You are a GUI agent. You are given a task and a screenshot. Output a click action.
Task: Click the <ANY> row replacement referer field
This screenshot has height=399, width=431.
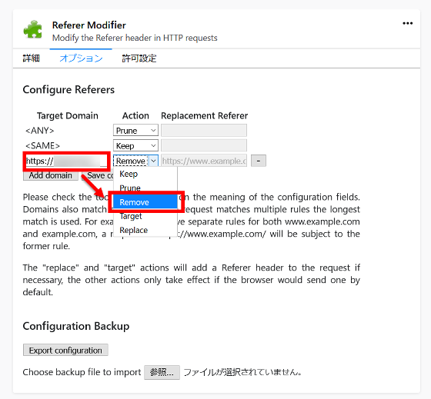[204, 130]
